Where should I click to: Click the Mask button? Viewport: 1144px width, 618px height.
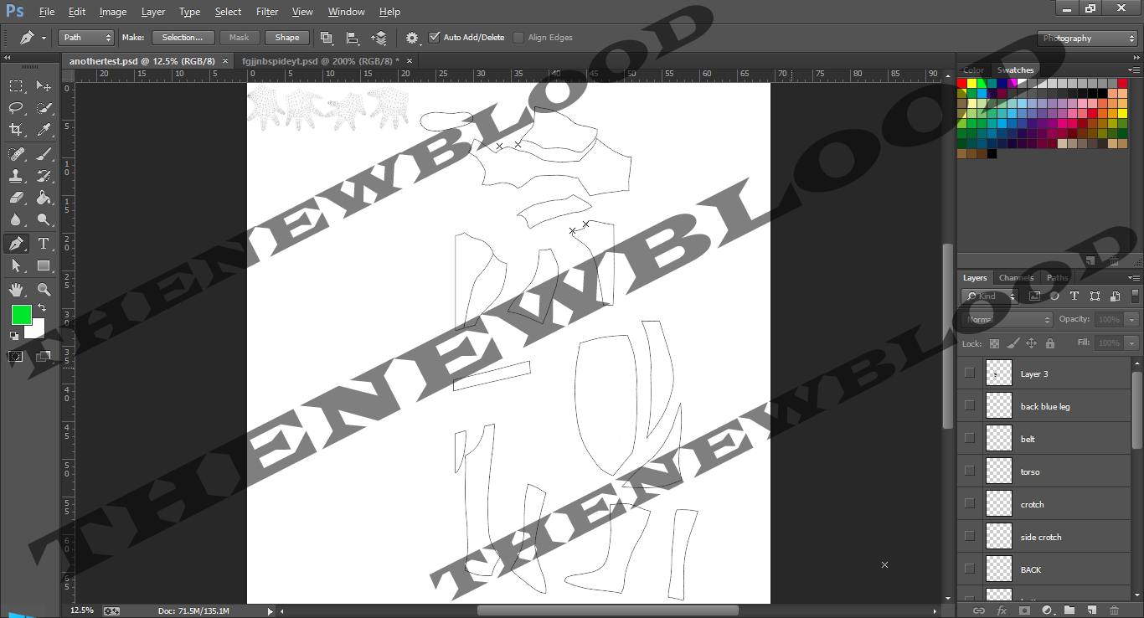point(240,38)
